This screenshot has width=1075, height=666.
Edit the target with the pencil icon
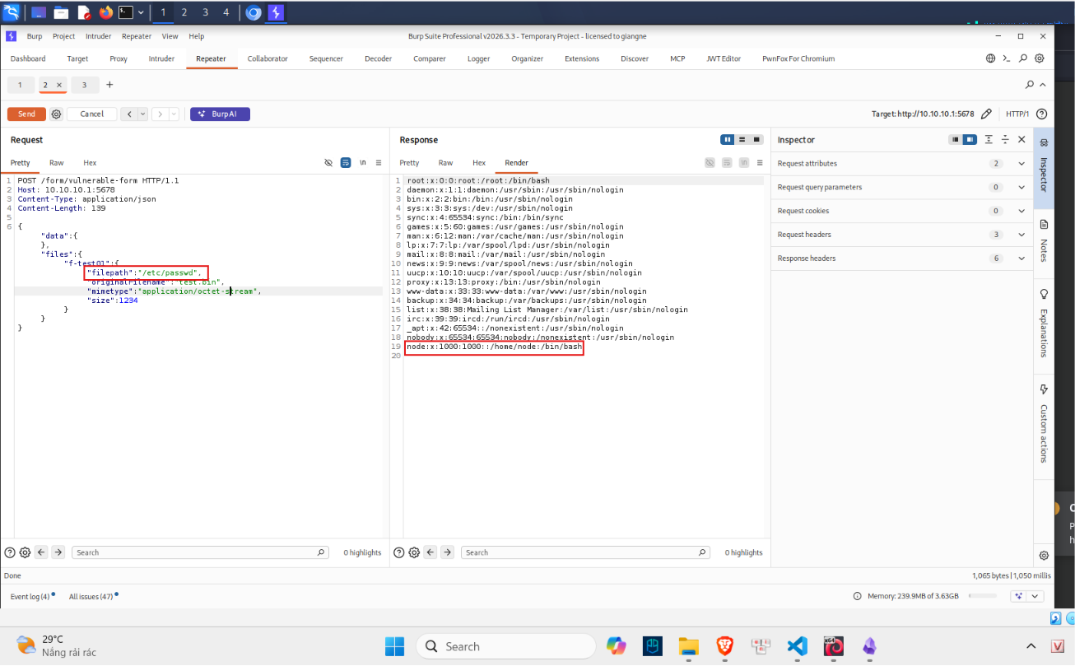coord(986,114)
